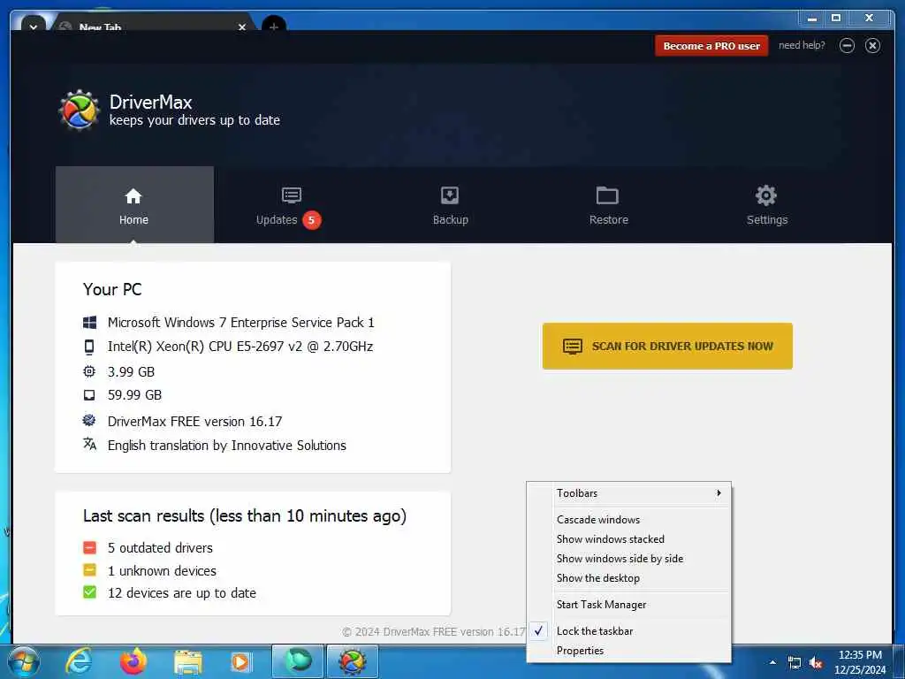This screenshot has width=905, height=679.
Task: Open the Windows Start menu orb
Action: [23, 661]
